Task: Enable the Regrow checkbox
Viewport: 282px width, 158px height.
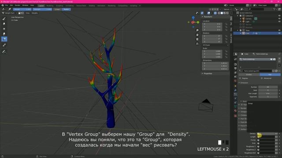Action: (x=240, y=78)
